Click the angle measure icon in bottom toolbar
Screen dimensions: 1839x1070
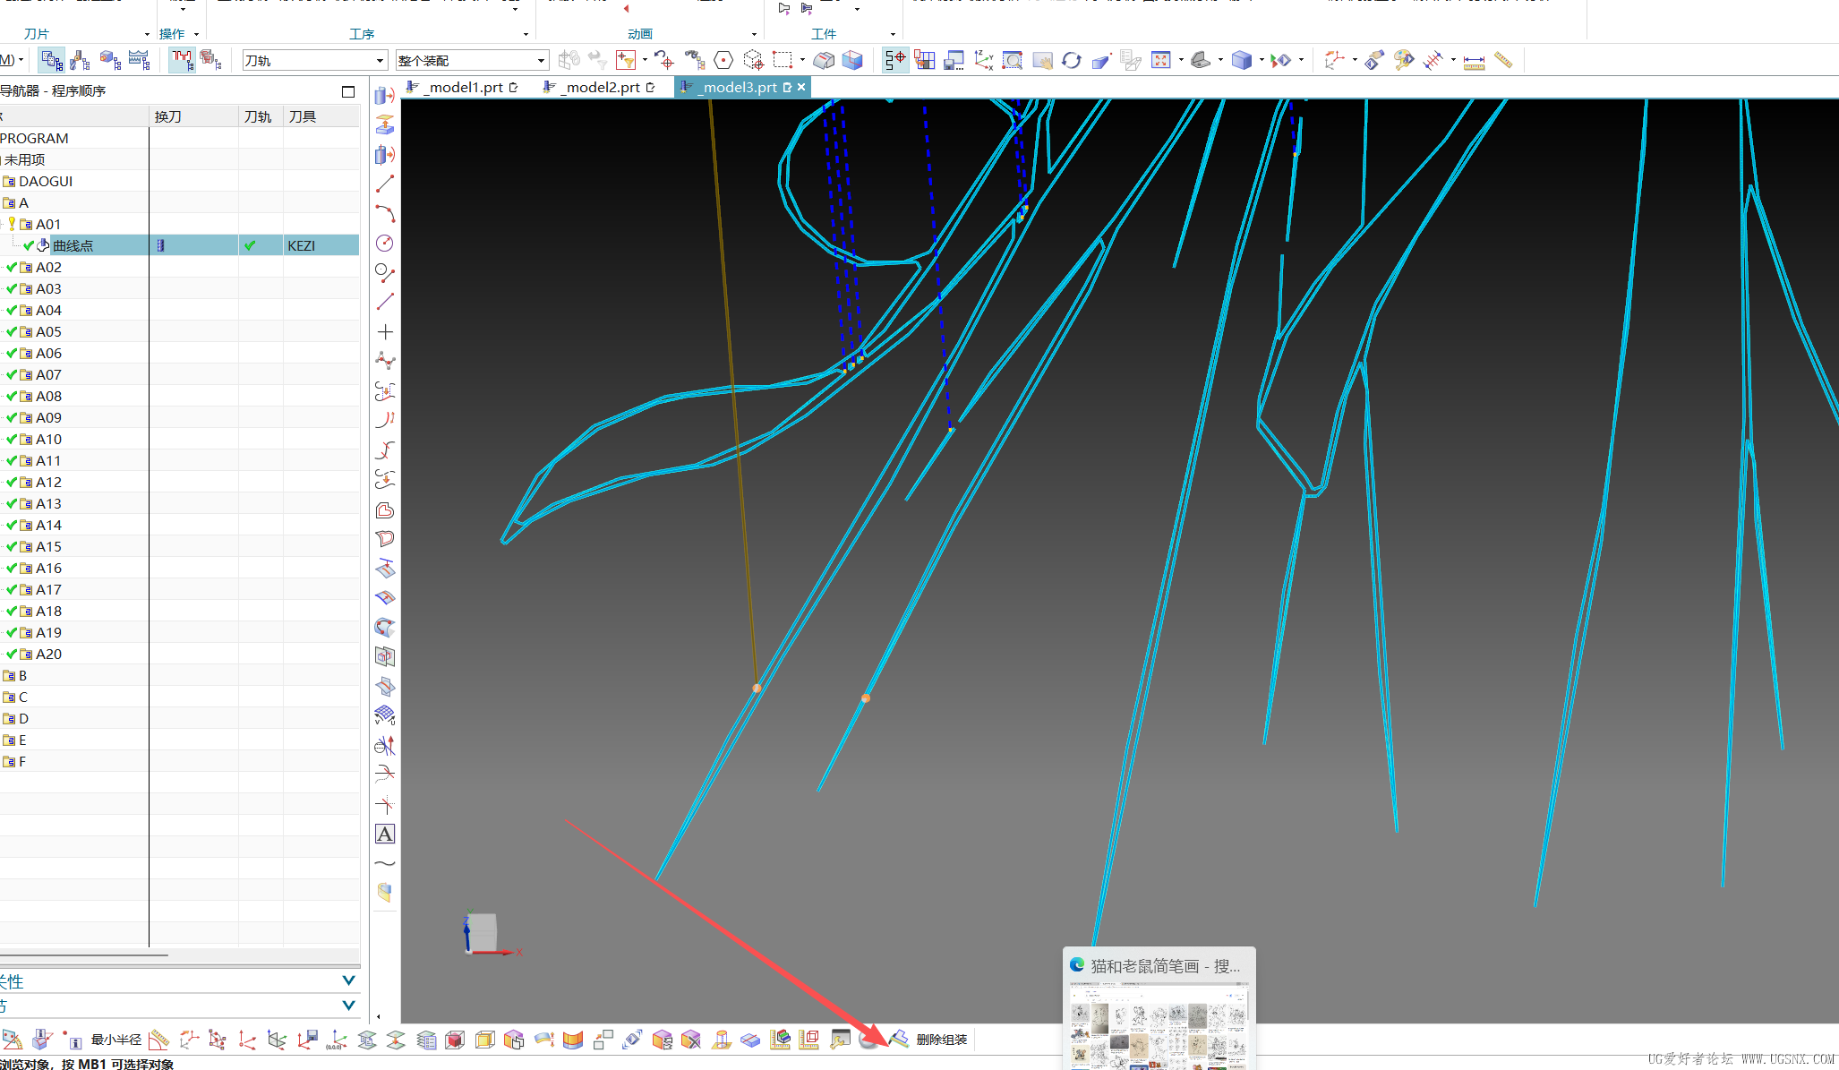159,1040
